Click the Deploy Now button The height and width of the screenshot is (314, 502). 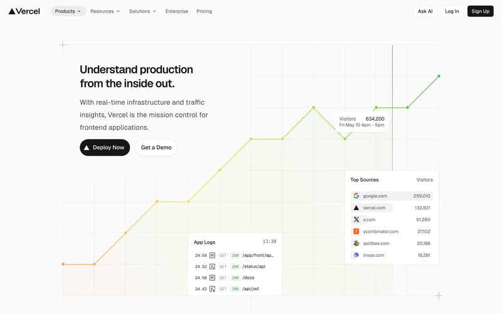click(x=105, y=148)
